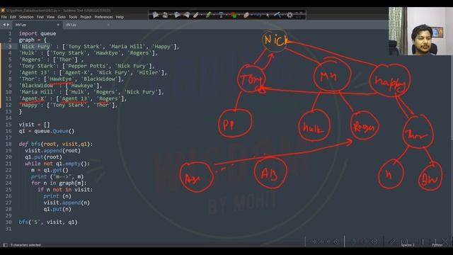Screen dimensions: 453x255
Task: Open the Preferences menu
Action: point(103,17)
